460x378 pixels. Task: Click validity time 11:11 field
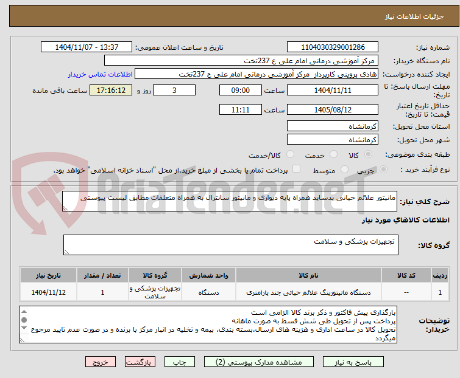pos(241,110)
